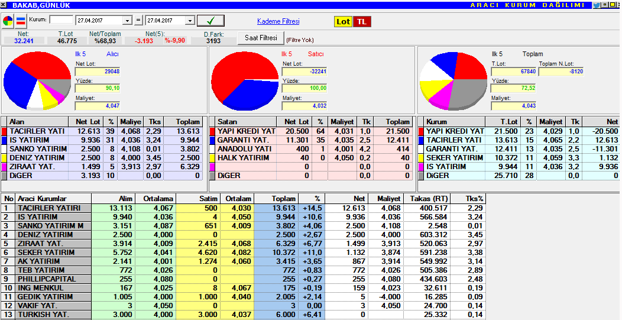Sort bottom table by Alim column
622x320 pixels.
[x=114, y=199]
